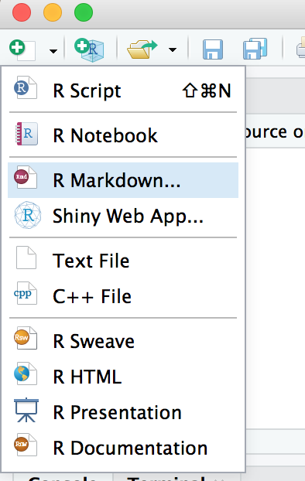The image size is (305, 481).
Task: Open an existing file via folder icon
Action: [142, 49]
